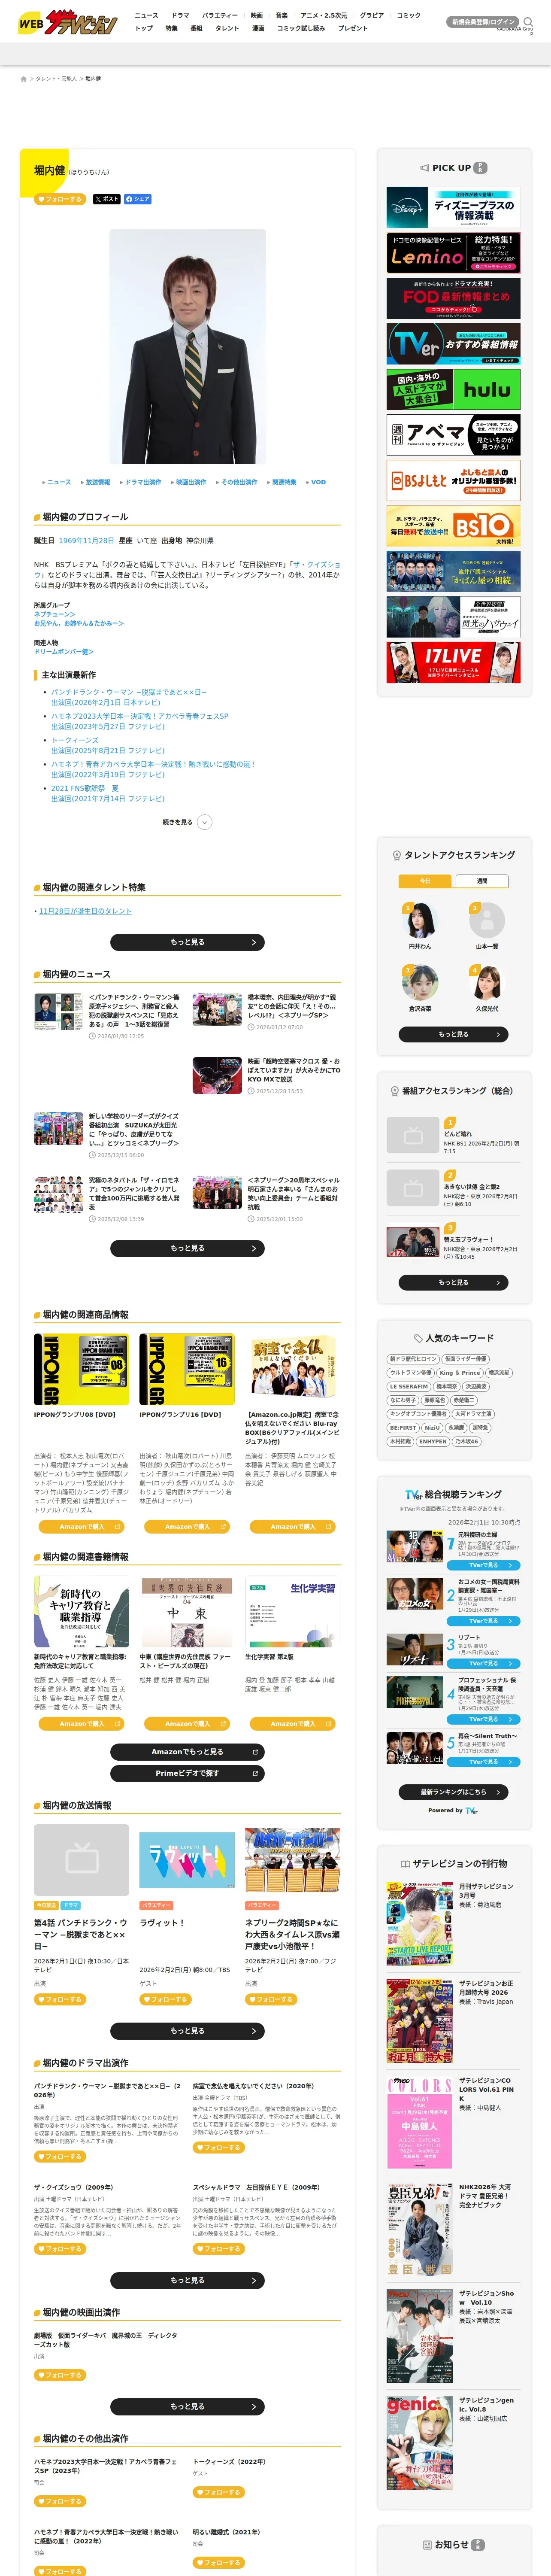Click the Primeビデオで探す button
This screenshot has width=551, height=2576.
tap(187, 1773)
